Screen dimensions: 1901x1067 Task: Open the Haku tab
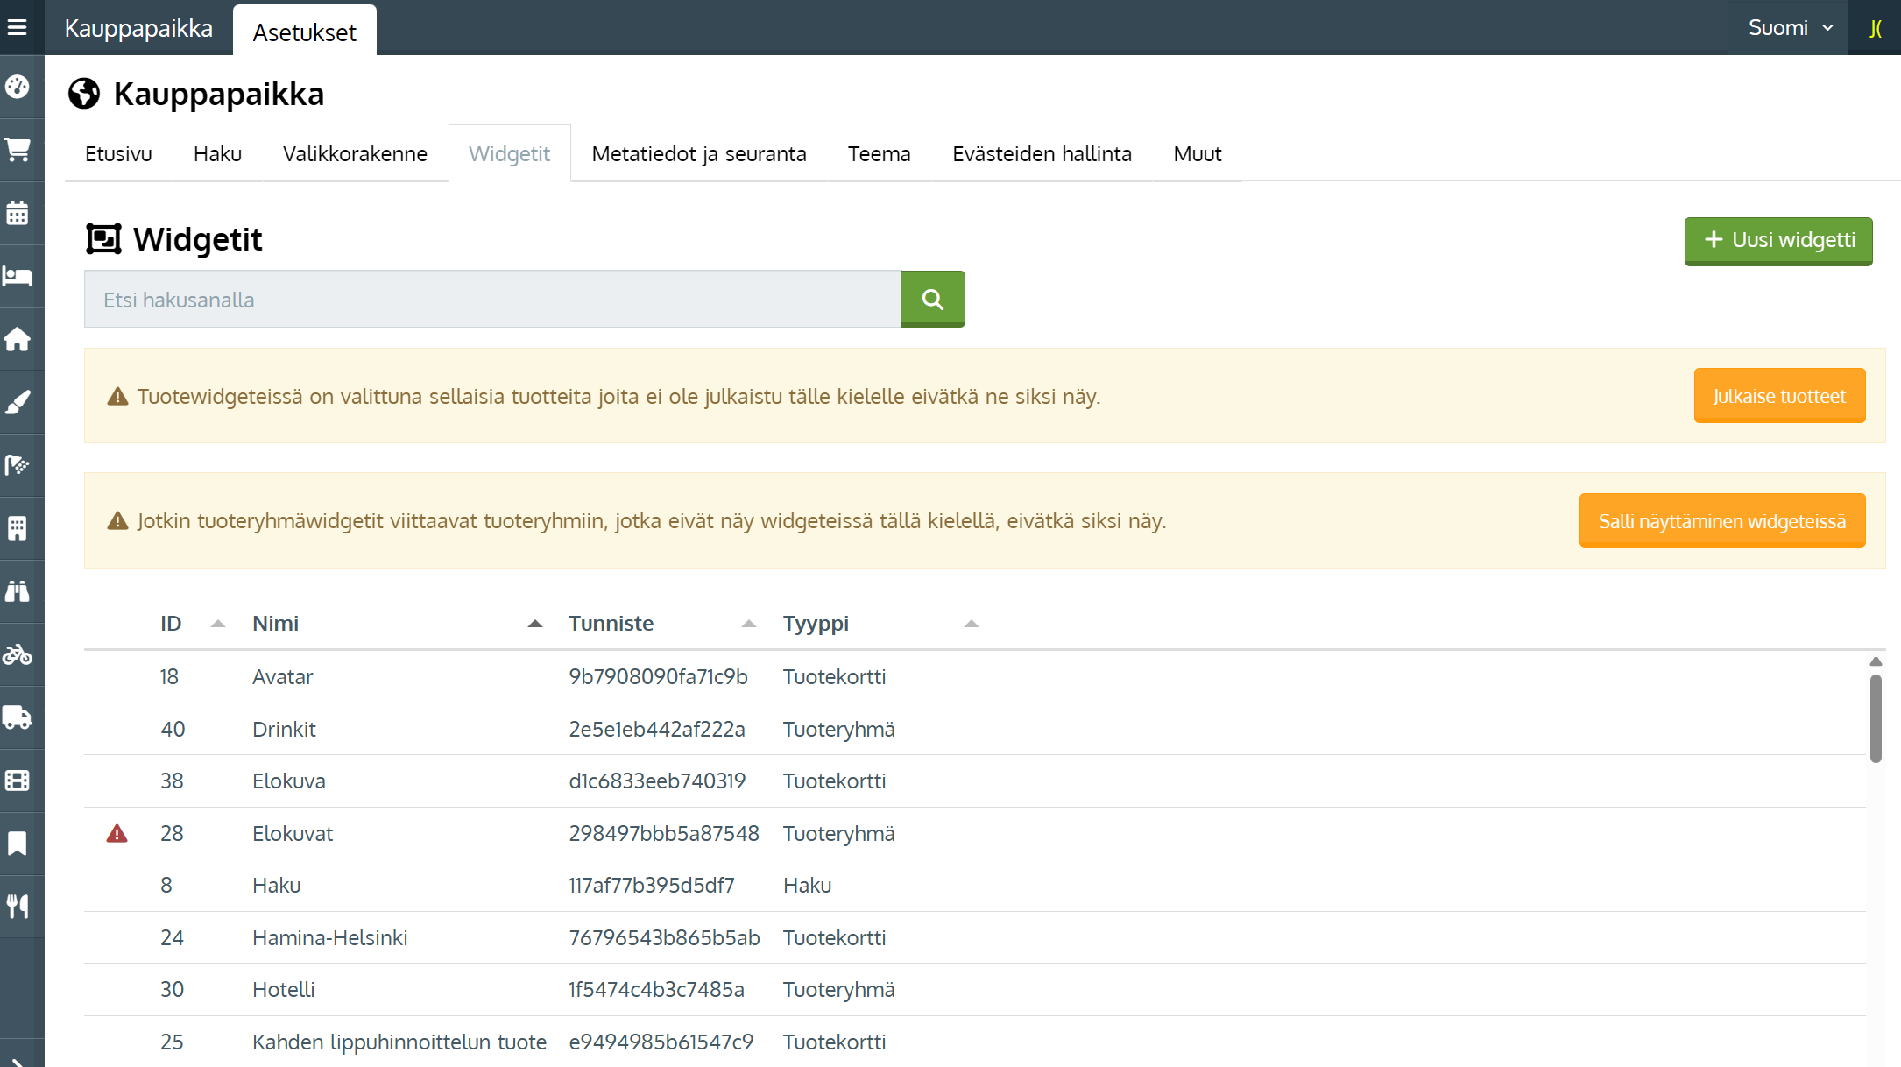coord(217,153)
